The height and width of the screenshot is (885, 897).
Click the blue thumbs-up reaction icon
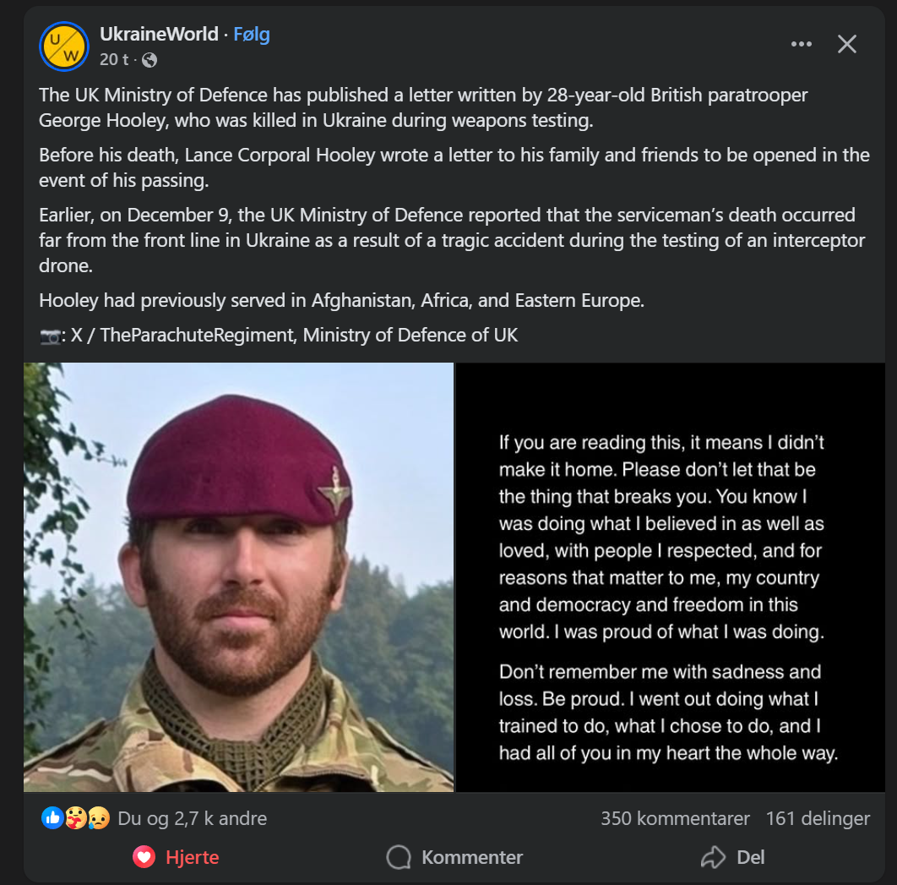[52, 818]
